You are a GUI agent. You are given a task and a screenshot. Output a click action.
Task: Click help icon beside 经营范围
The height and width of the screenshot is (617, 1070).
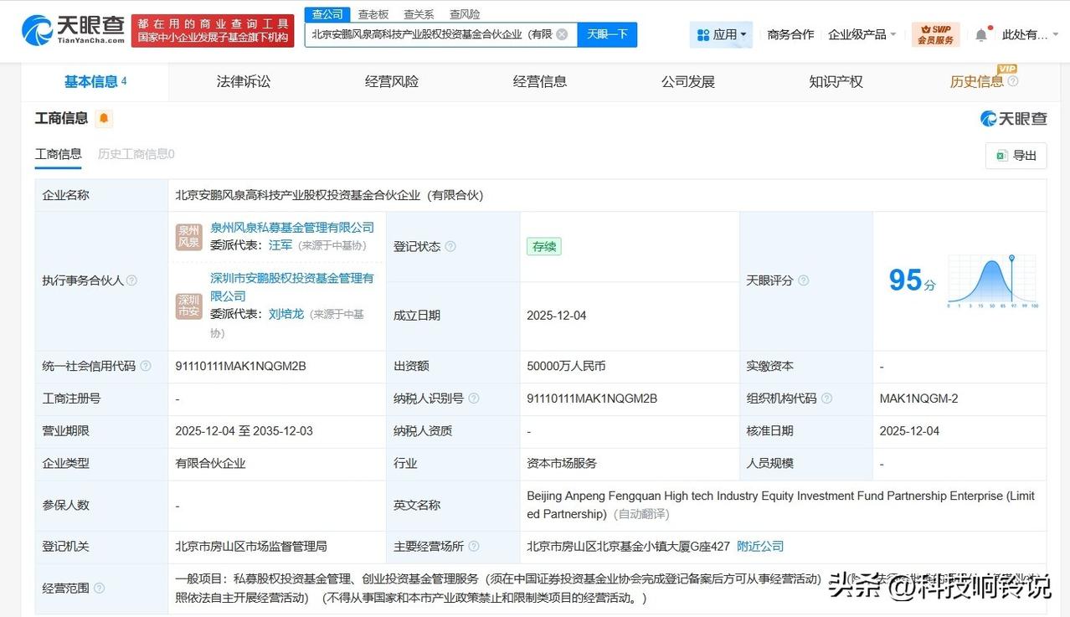pyautogui.click(x=100, y=589)
